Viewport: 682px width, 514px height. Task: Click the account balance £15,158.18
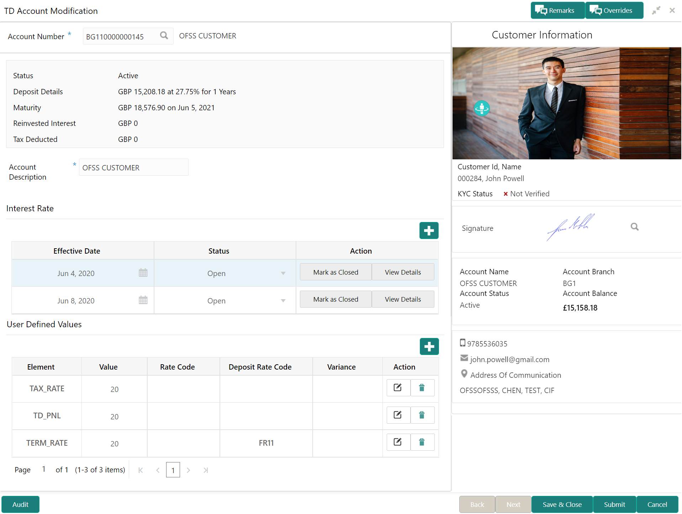click(580, 308)
